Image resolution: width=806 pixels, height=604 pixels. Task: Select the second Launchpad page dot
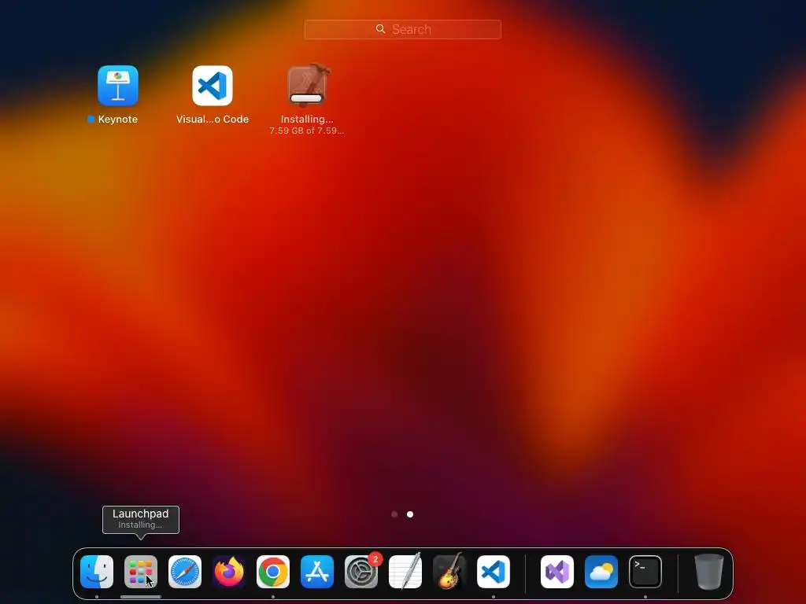tap(409, 514)
